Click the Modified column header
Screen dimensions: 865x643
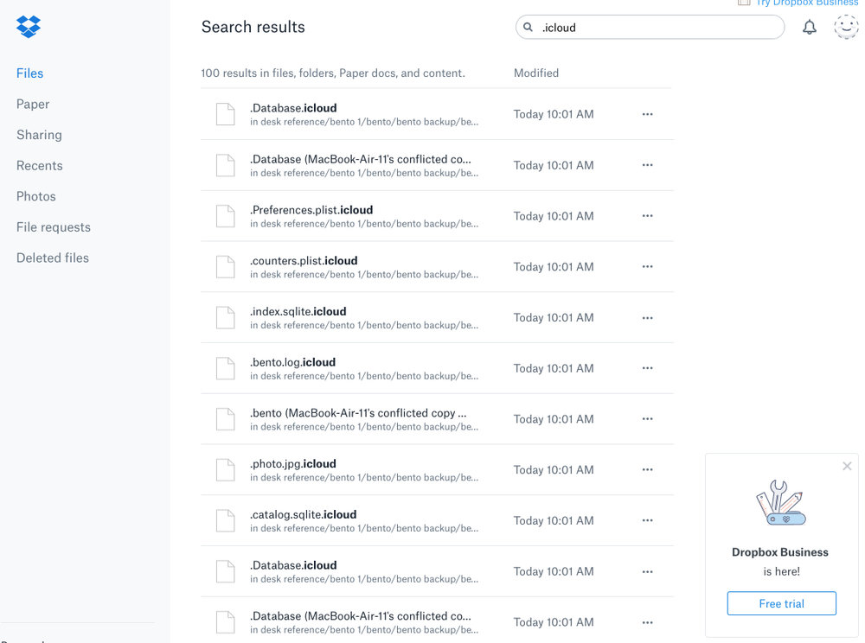click(x=536, y=73)
